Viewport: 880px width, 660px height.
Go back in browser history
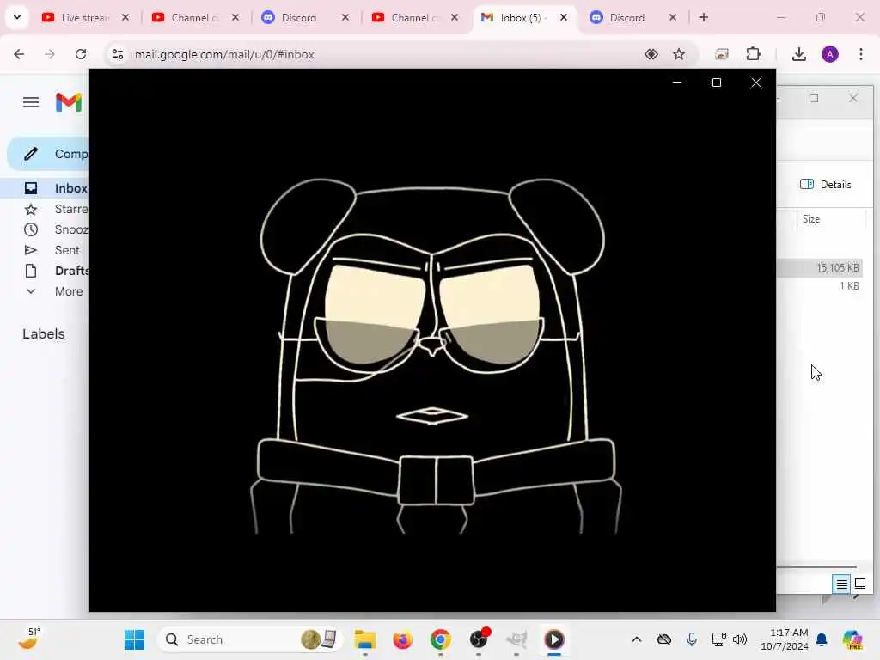(19, 54)
